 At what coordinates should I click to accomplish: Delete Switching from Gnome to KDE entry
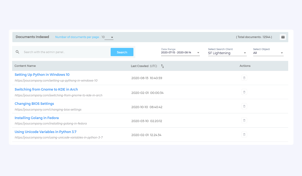[x=244, y=92]
